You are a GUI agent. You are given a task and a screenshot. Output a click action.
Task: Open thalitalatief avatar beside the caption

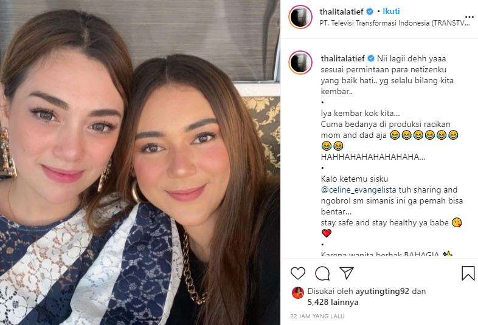[300, 63]
